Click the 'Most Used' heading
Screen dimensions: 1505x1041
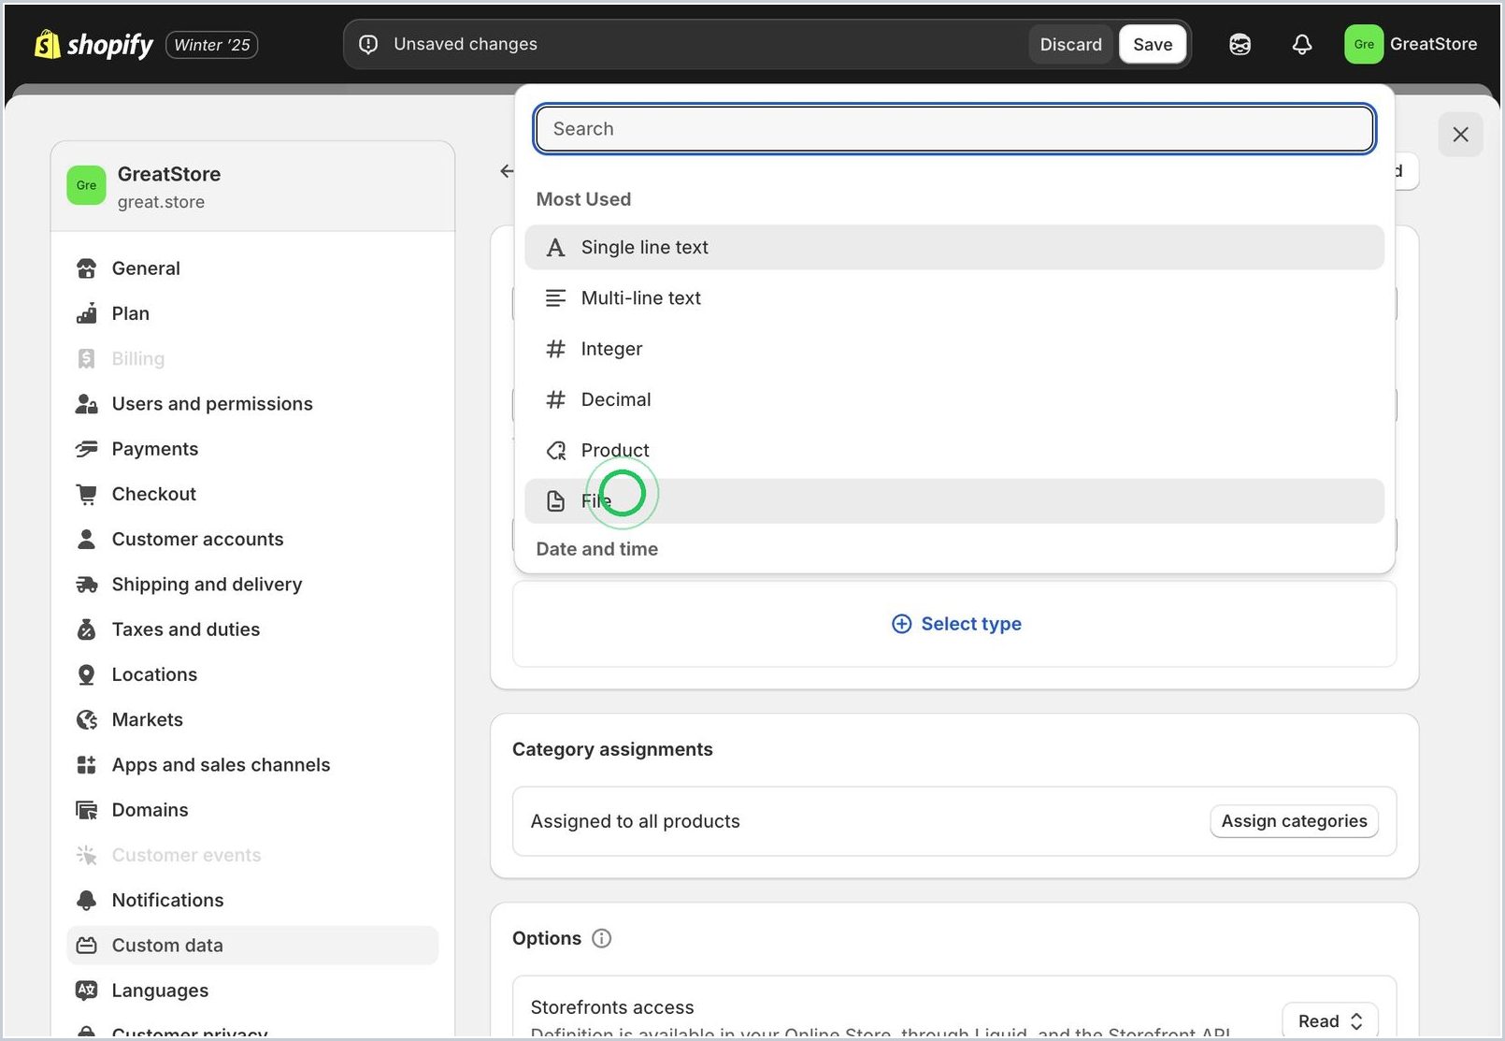click(x=583, y=199)
